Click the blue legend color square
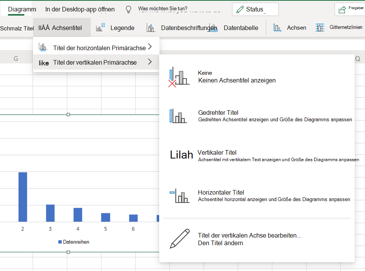 (x=60, y=242)
